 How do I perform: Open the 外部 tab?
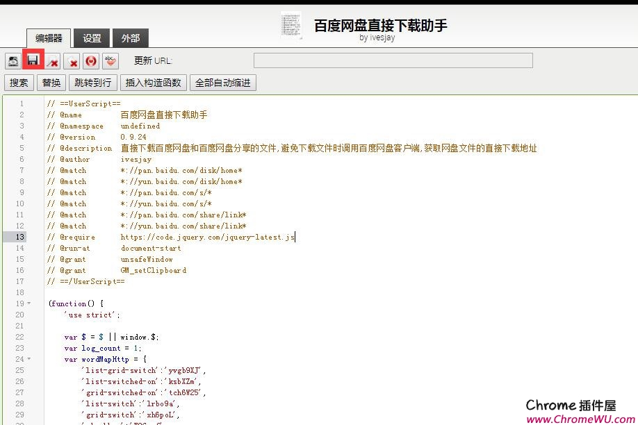130,38
